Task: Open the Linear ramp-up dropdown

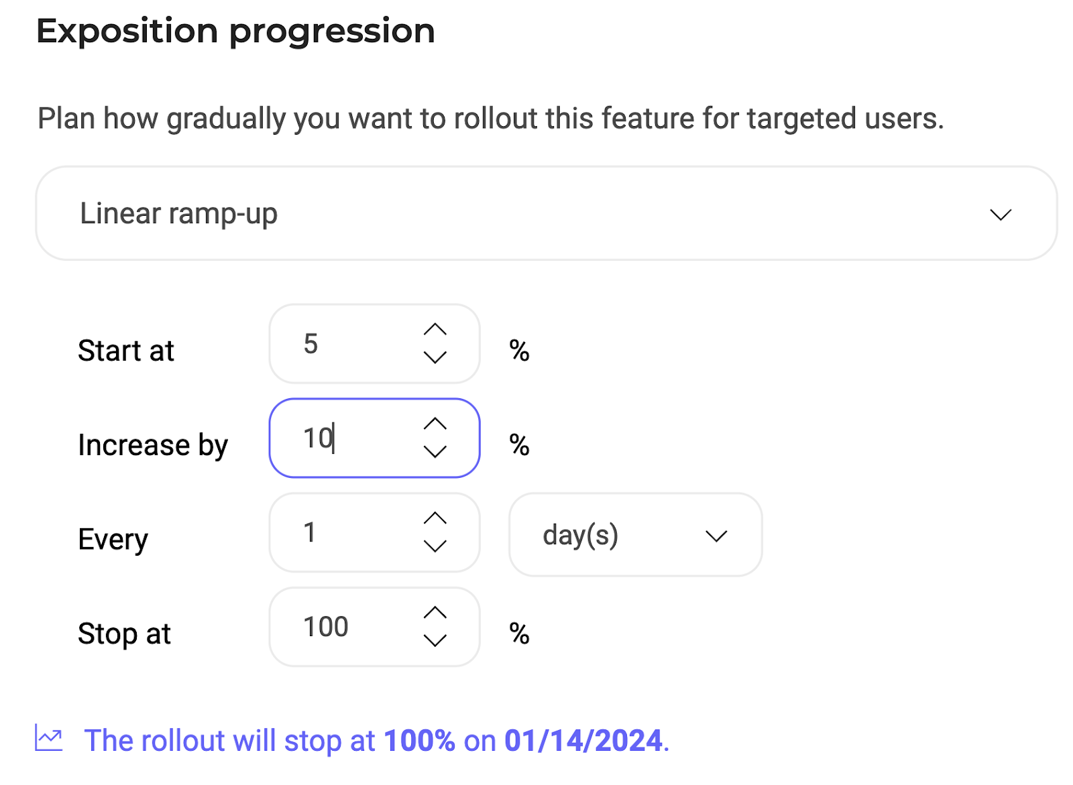Action: 546,214
